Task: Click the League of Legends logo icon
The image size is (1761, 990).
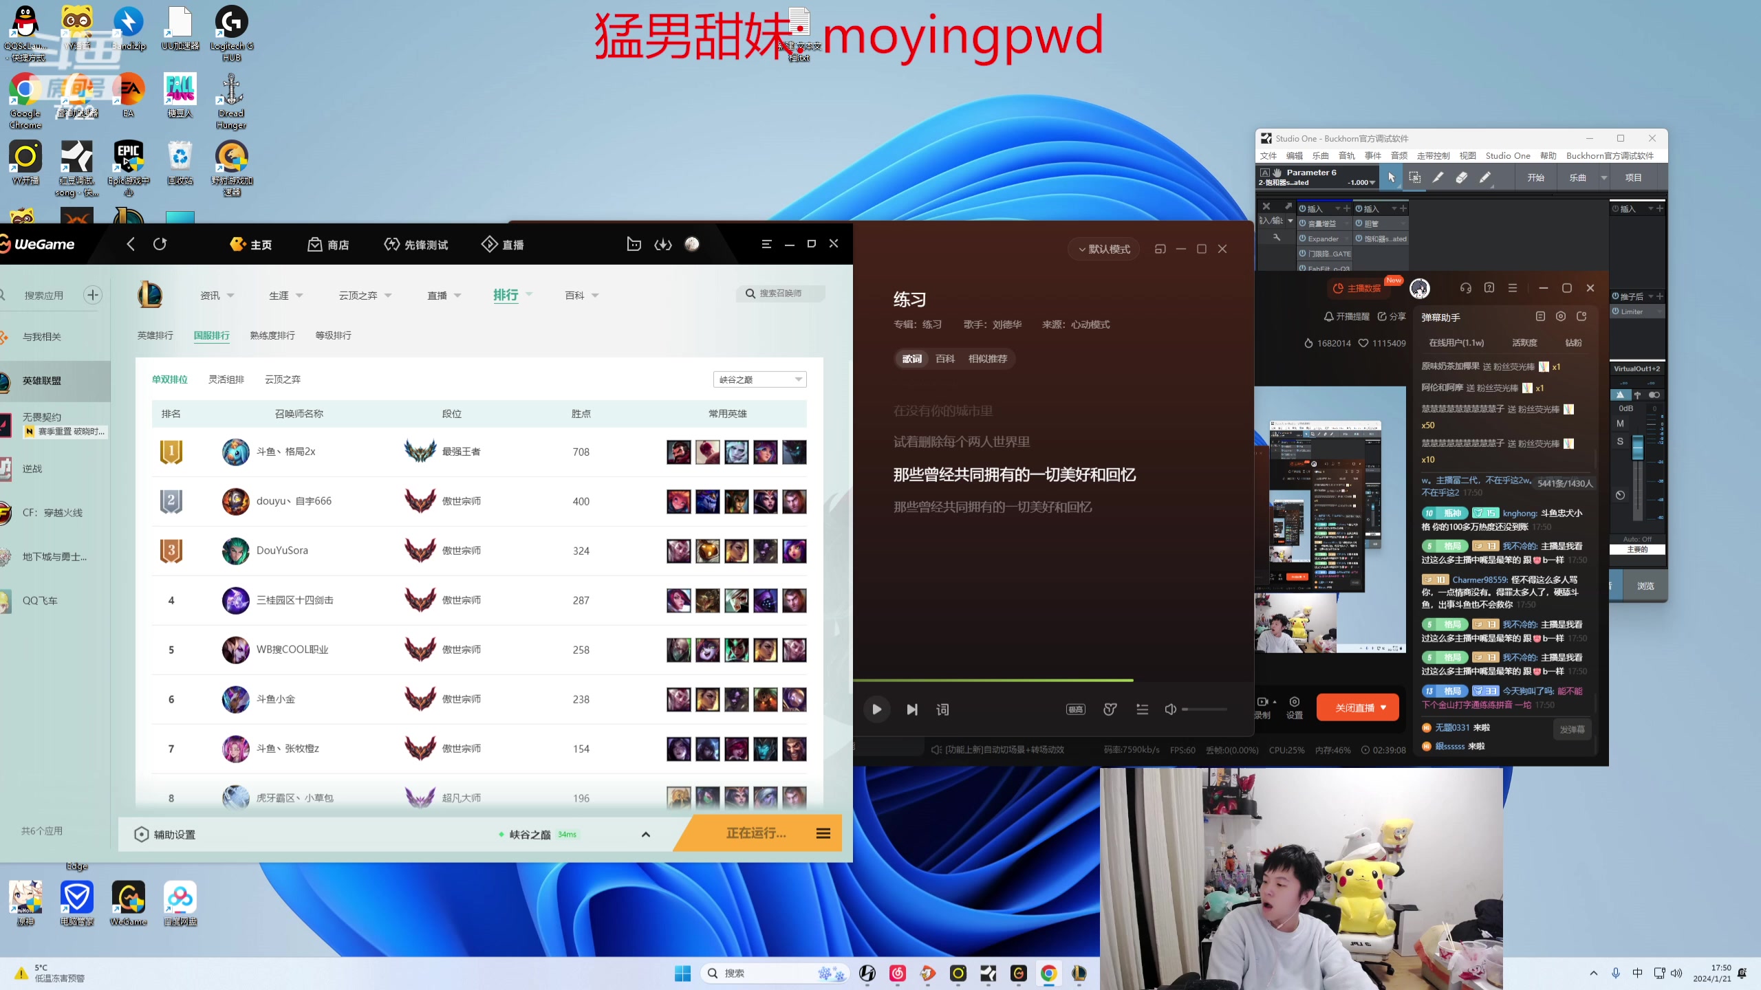Action: click(150, 295)
